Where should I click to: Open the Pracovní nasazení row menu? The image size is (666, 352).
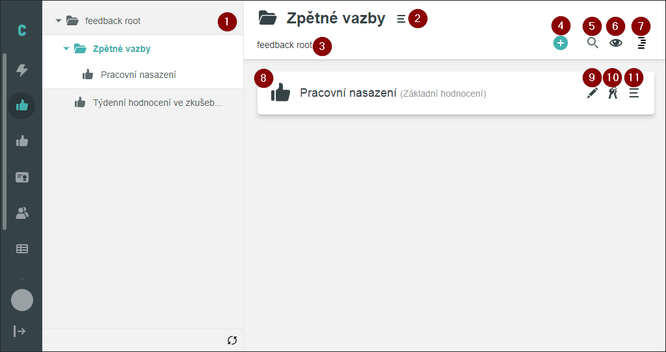[633, 94]
